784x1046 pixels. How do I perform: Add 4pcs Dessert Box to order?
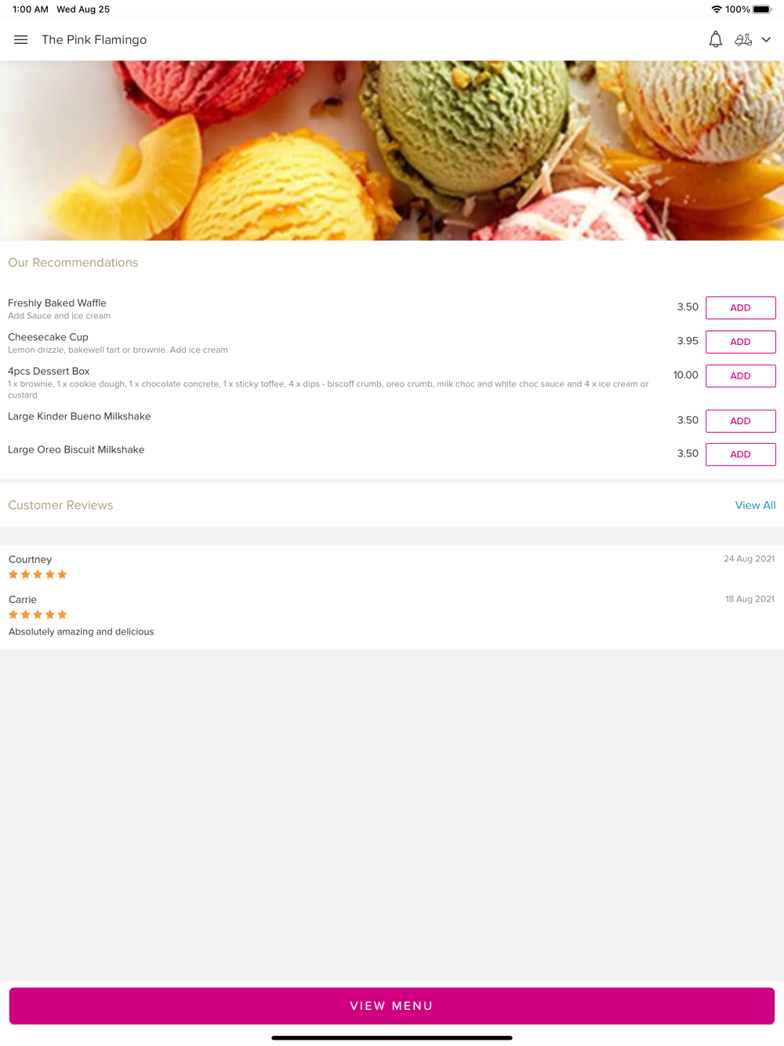pyautogui.click(x=740, y=376)
